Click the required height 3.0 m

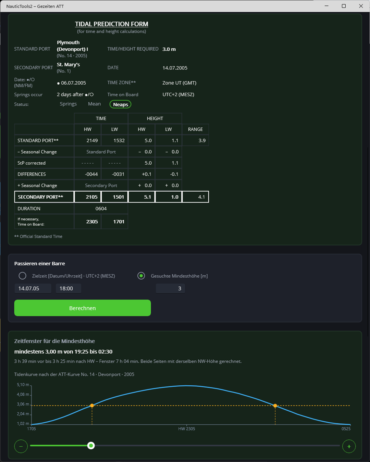tap(169, 49)
